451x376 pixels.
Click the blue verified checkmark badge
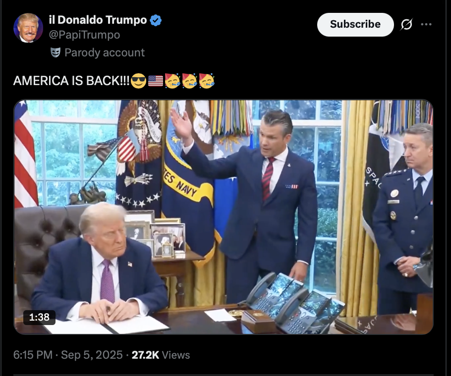click(156, 20)
